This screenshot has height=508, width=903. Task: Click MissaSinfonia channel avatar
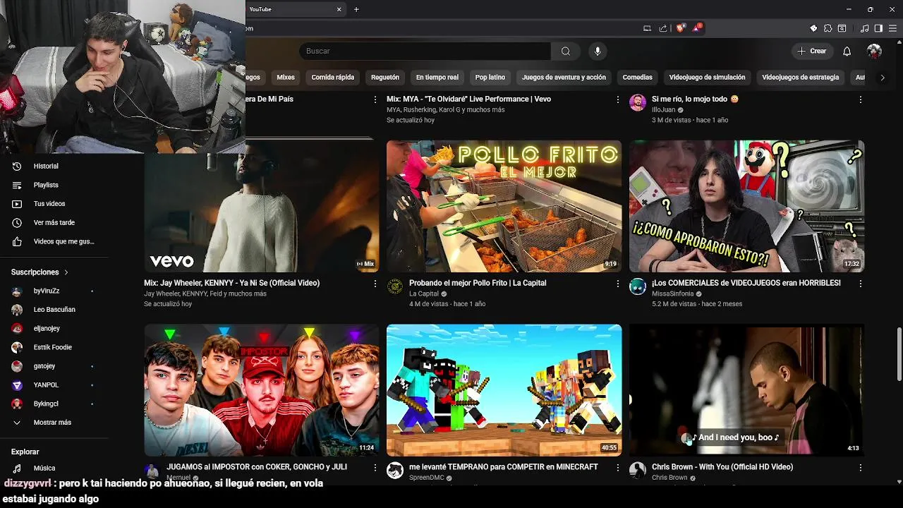pos(638,286)
